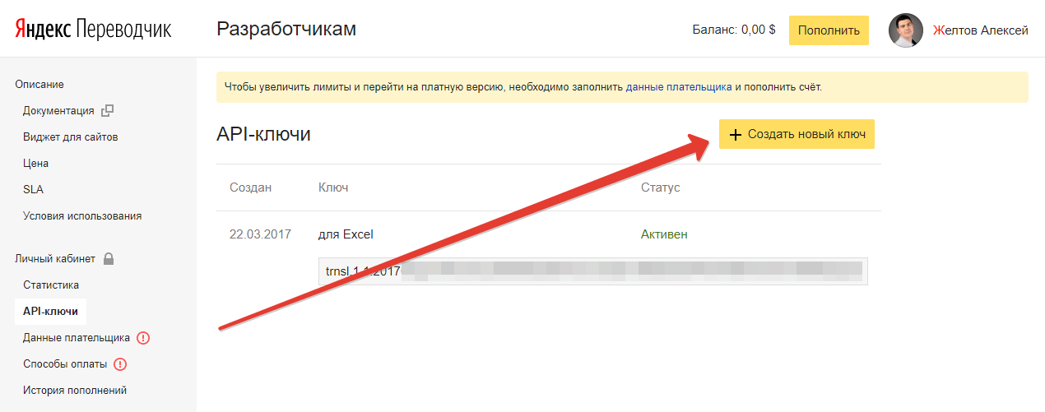Go to the Цена section
The image size is (1045, 412).
[x=35, y=164]
